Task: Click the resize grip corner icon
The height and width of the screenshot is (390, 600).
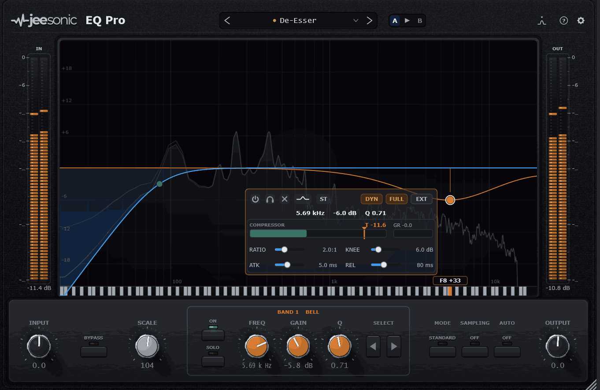Action: pyautogui.click(x=591, y=384)
